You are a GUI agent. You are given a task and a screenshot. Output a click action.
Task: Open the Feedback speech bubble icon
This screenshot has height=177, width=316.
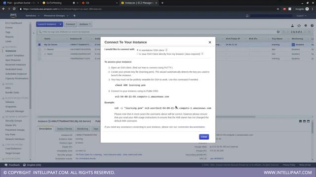(6, 165)
